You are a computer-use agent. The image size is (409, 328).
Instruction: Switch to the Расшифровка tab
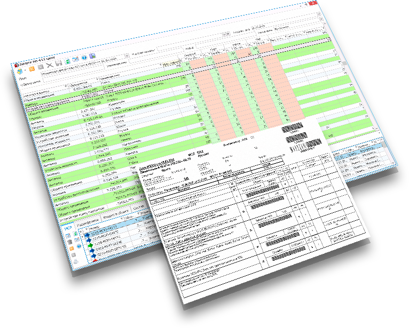point(88,222)
